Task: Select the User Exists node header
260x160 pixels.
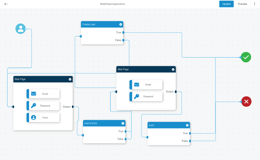Action: click(x=104, y=123)
